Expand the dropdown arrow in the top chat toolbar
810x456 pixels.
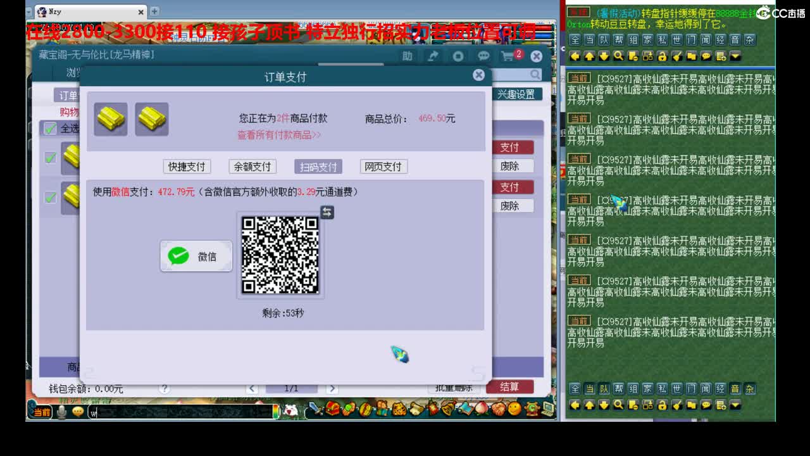(x=735, y=56)
